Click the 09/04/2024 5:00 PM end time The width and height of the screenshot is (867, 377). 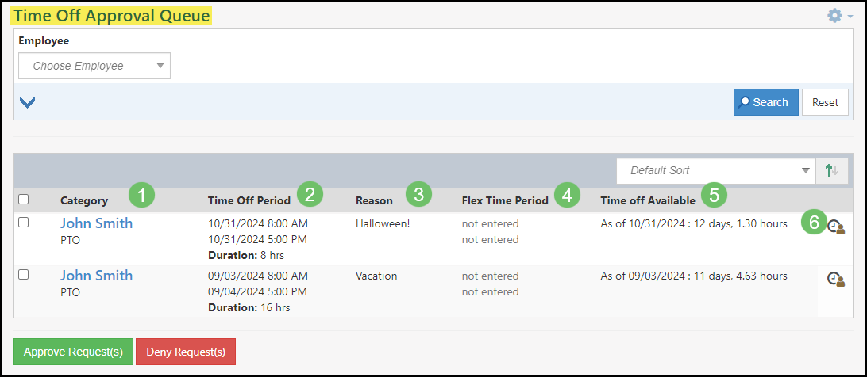pyautogui.click(x=258, y=291)
